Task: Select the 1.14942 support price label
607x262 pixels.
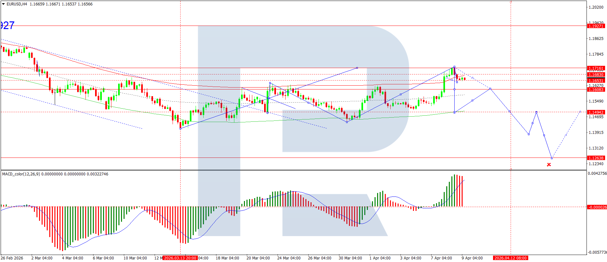Action: pyautogui.click(x=596, y=112)
